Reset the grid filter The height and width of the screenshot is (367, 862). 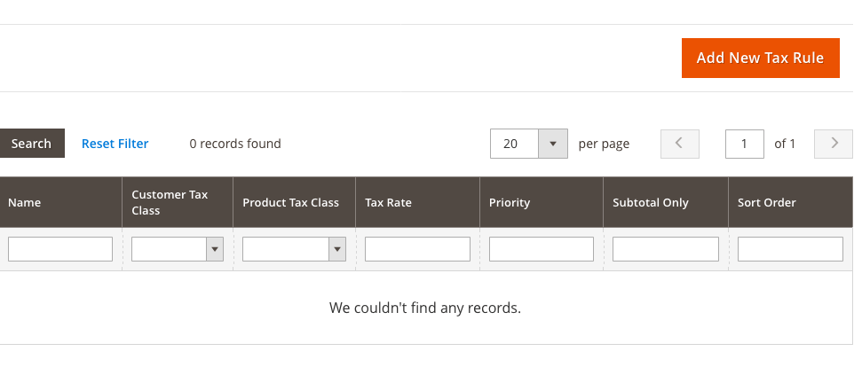click(115, 144)
